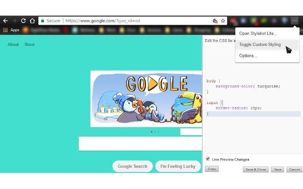This screenshot has height=189, width=303.
Task: Click the cookie-blocked icon in the address bar
Action: point(215,21)
